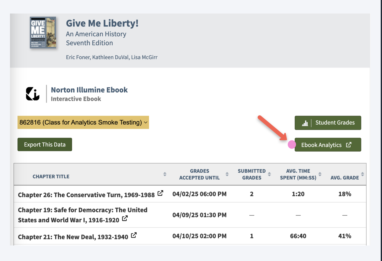Sort by Submitted Grades arrows
Image resolution: width=382 pixels, height=261 pixels.
click(269, 174)
